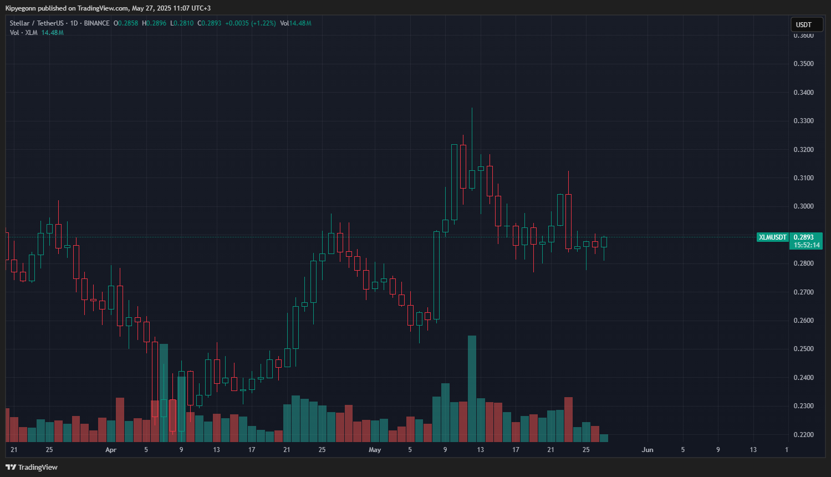Click the change value +0.0035 (+1.22%)
The height and width of the screenshot is (477, 831).
click(x=251, y=23)
